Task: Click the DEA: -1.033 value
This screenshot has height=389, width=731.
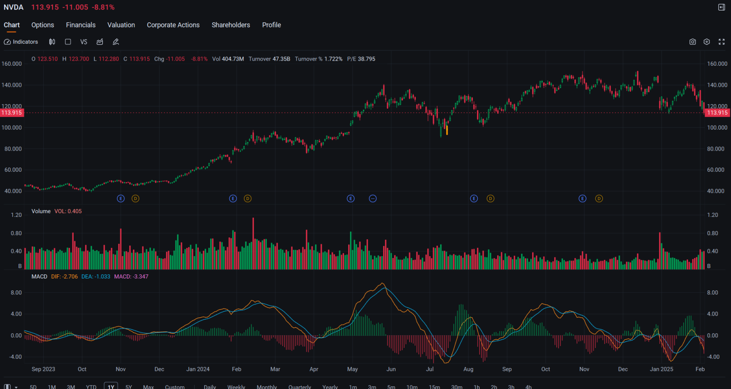Action: pyautogui.click(x=96, y=277)
